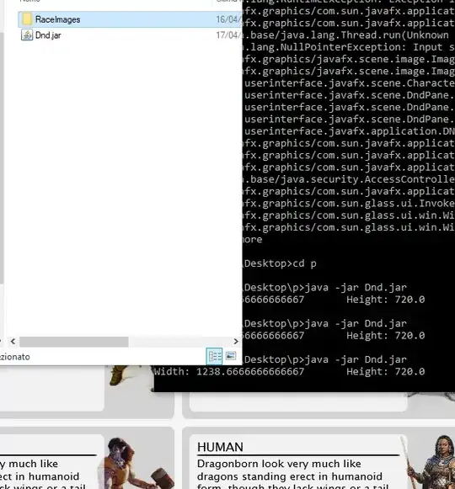
Task: Click the left arrow of horizontal scrollbar
Action: (x=13, y=342)
